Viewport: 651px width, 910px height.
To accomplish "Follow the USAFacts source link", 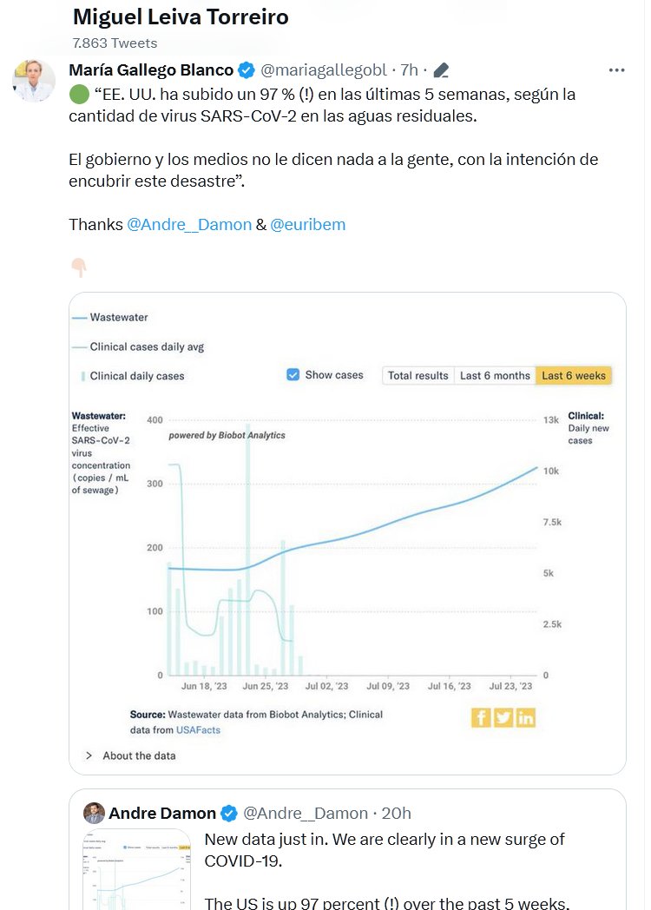I will (x=198, y=730).
